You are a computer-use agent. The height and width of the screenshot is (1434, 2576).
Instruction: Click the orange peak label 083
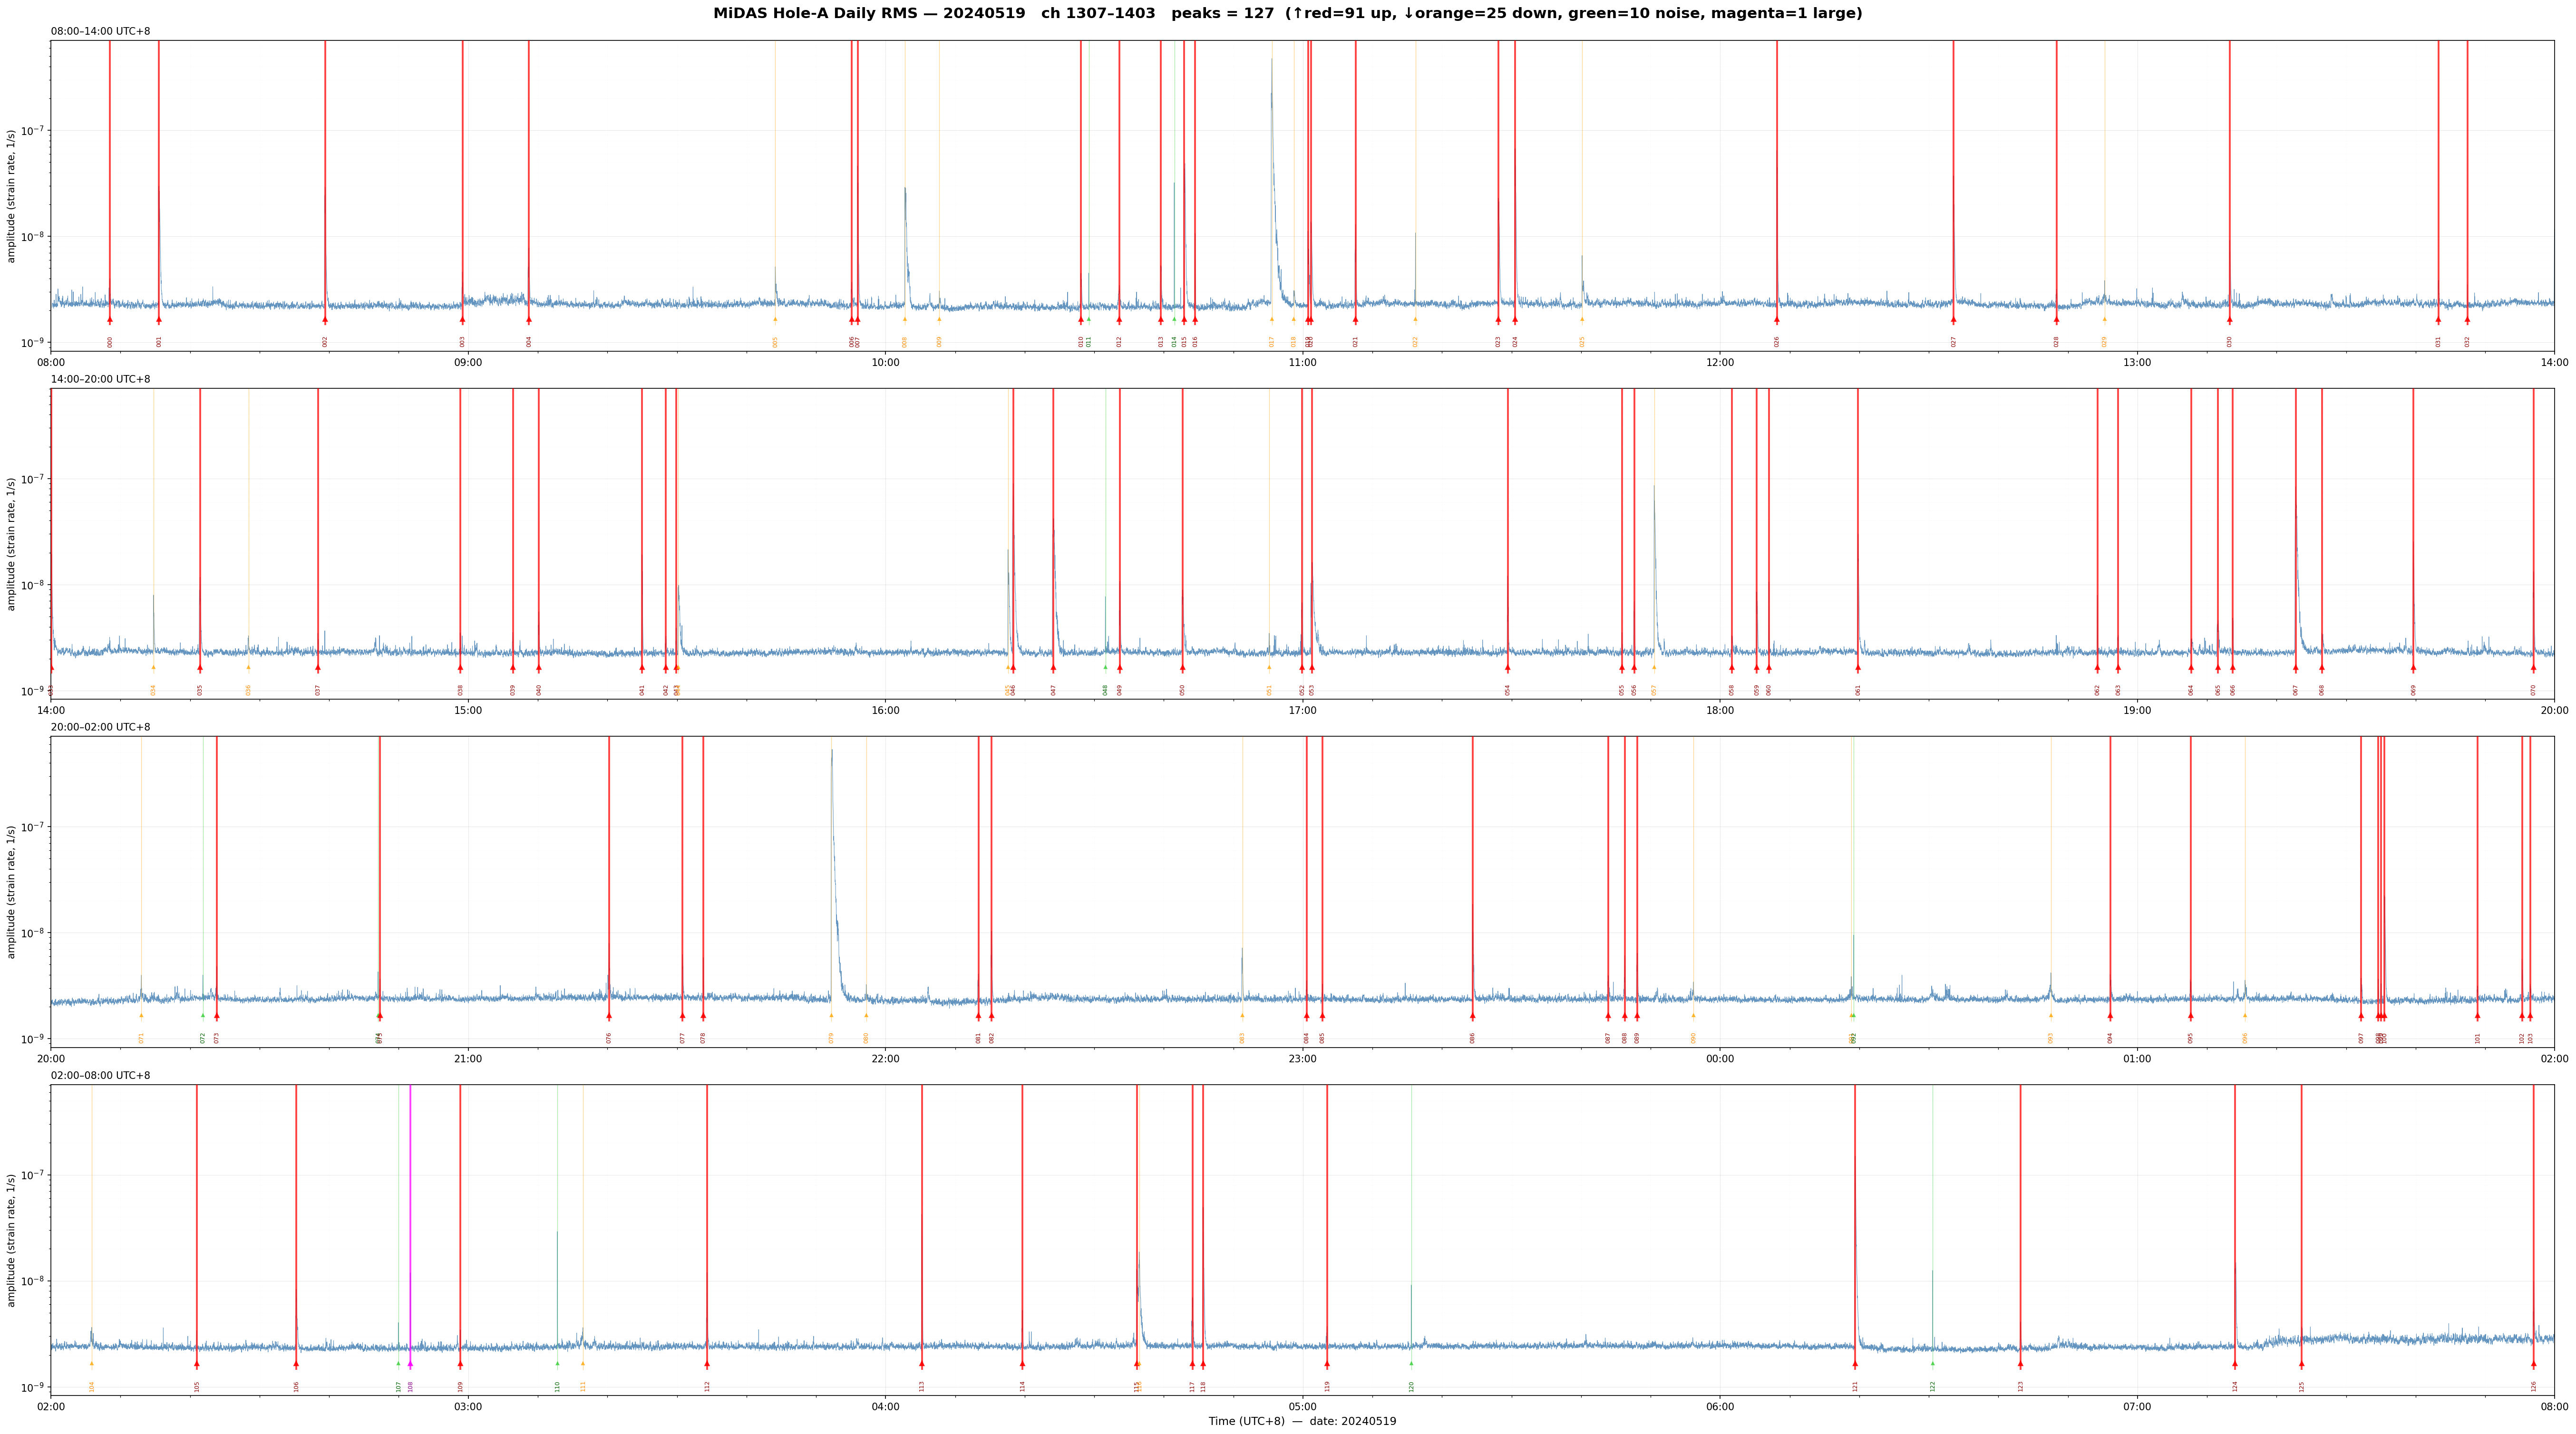[x=1243, y=1038]
